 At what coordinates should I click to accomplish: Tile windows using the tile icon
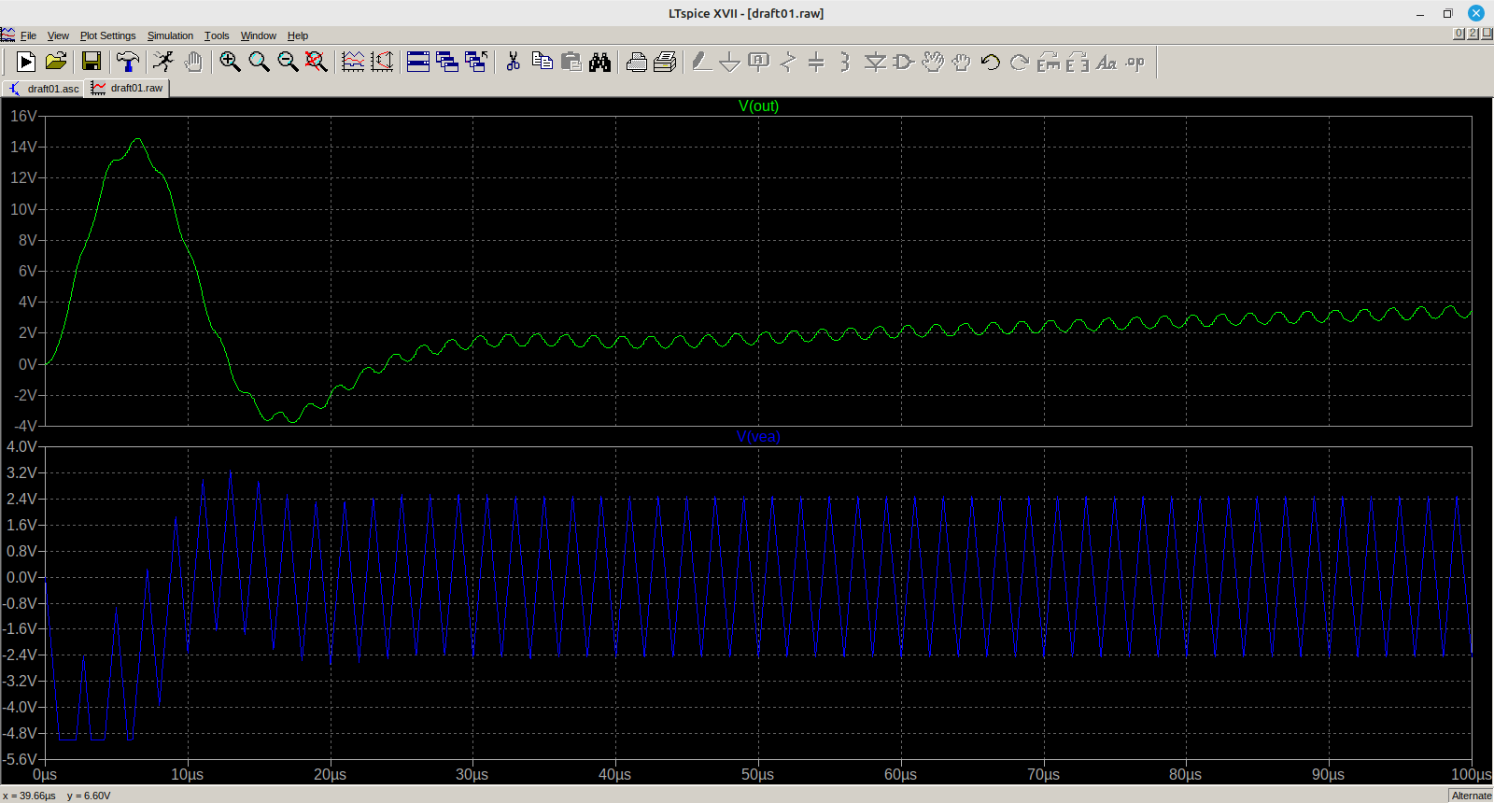(418, 62)
